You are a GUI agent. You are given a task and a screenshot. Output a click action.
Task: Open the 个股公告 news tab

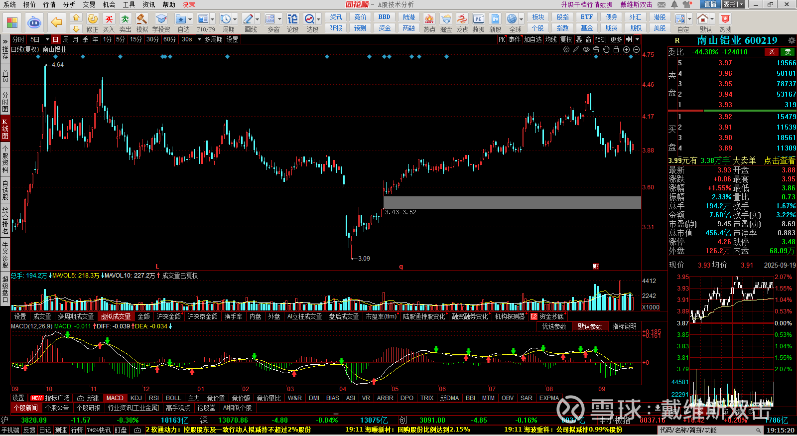point(57,408)
